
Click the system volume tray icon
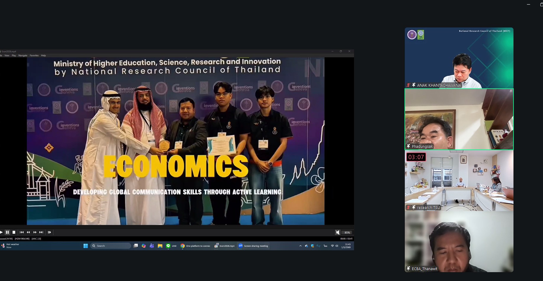pos(337,246)
